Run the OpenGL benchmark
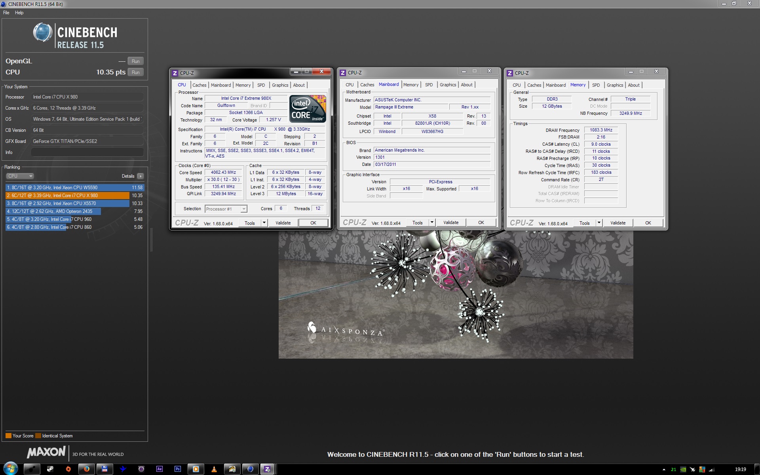This screenshot has width=760, height=475. pos(135,61)
